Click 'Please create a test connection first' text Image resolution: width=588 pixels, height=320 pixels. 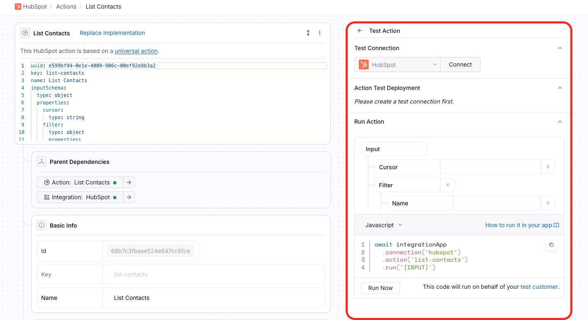pos(404,101)
